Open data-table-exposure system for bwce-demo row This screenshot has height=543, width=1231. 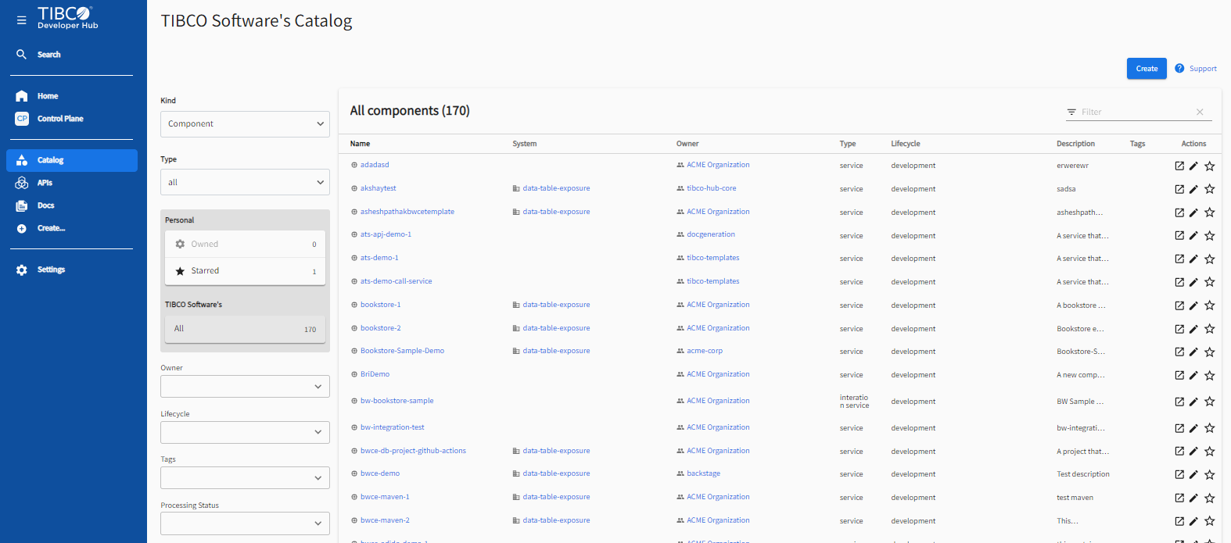click(557, 473)
